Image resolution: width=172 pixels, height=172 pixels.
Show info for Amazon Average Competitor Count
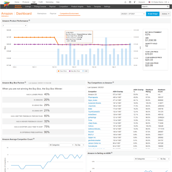(x=34, y=139)
